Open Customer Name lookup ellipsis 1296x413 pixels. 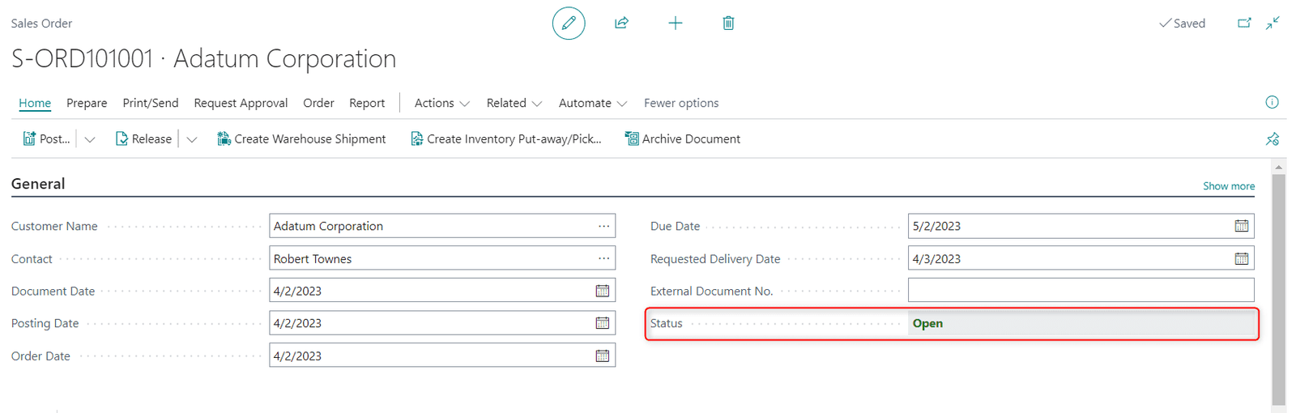click(603, 226)
